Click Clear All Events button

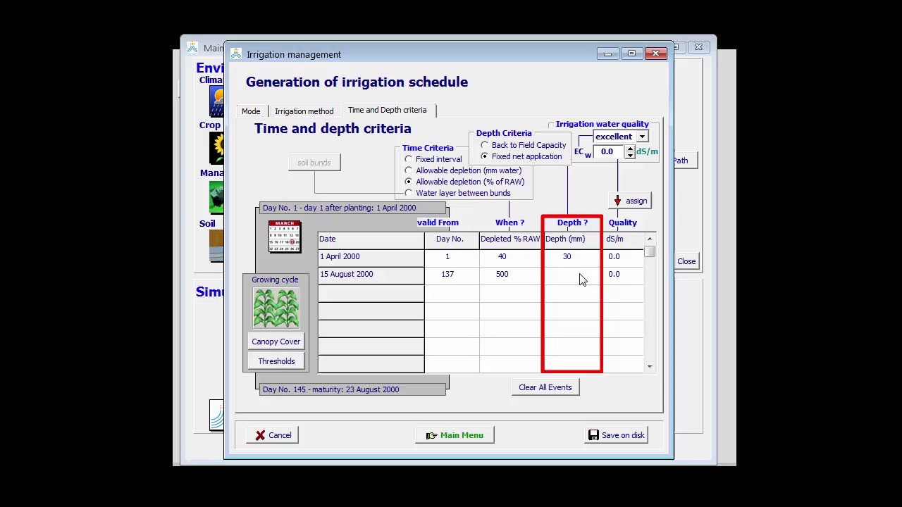point(545,387)
